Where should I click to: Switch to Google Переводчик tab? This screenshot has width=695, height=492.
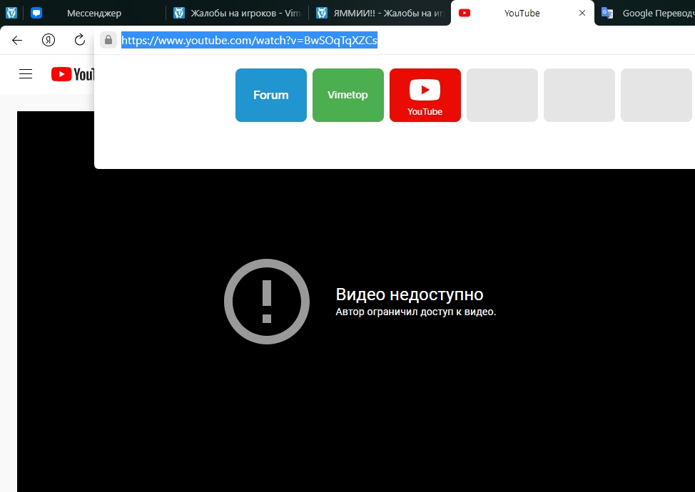click(648, 13)
